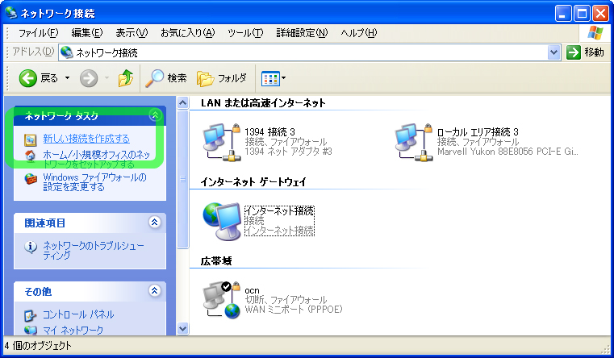This screenshot has height=358, width=614.
Task: Click the 4 個のオブジェクト status text
Action: tap(39, 346)
